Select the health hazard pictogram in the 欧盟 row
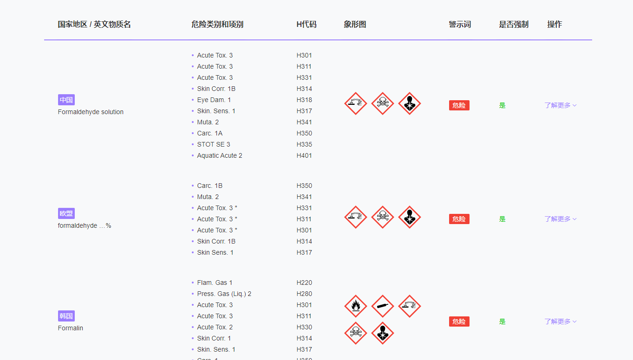 tap(410, 217)
